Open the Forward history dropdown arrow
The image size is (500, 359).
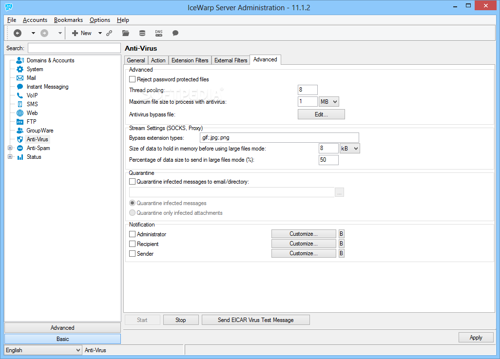click(x=60, y=33)
